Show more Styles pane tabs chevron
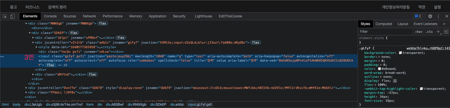450x108 pixels. 444,24
